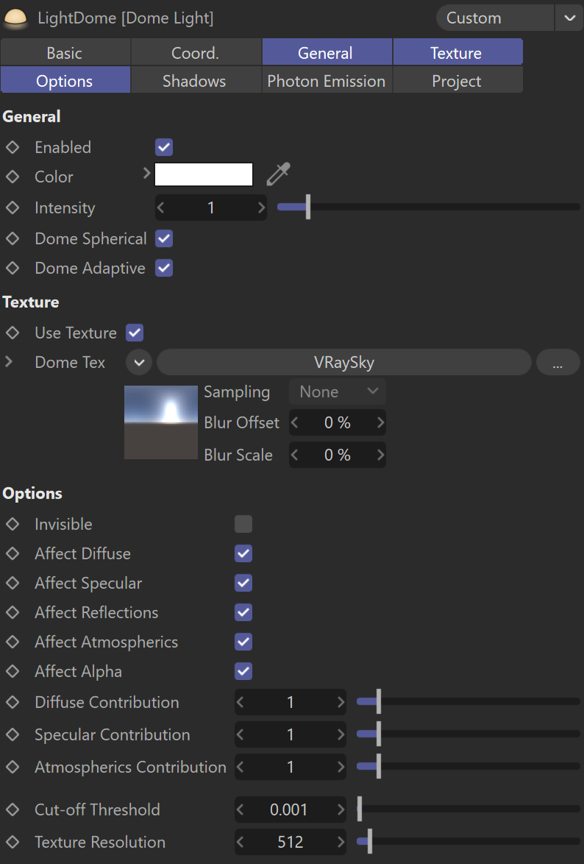Click the LightDome dome light icon

click(15, 18)
